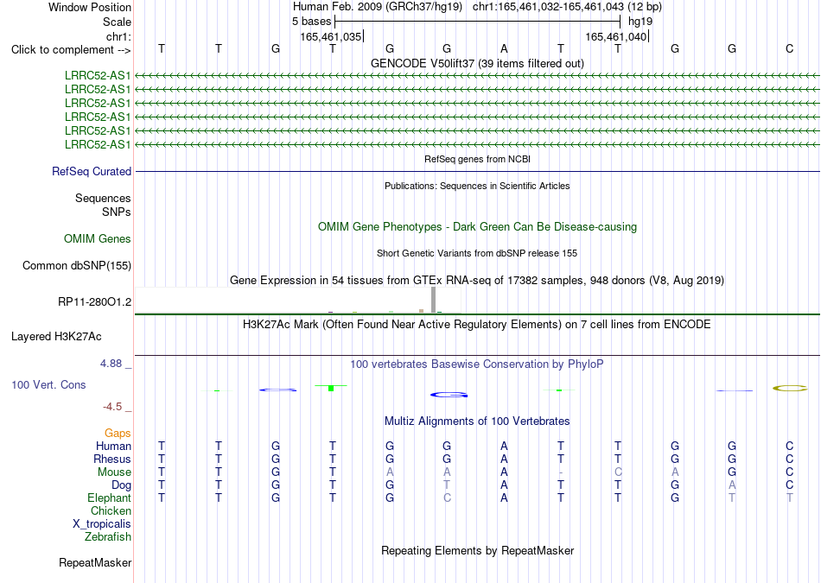Click the Window Position label
The height and width of the screenshot is (583, 821).
[x=90, y=7]
